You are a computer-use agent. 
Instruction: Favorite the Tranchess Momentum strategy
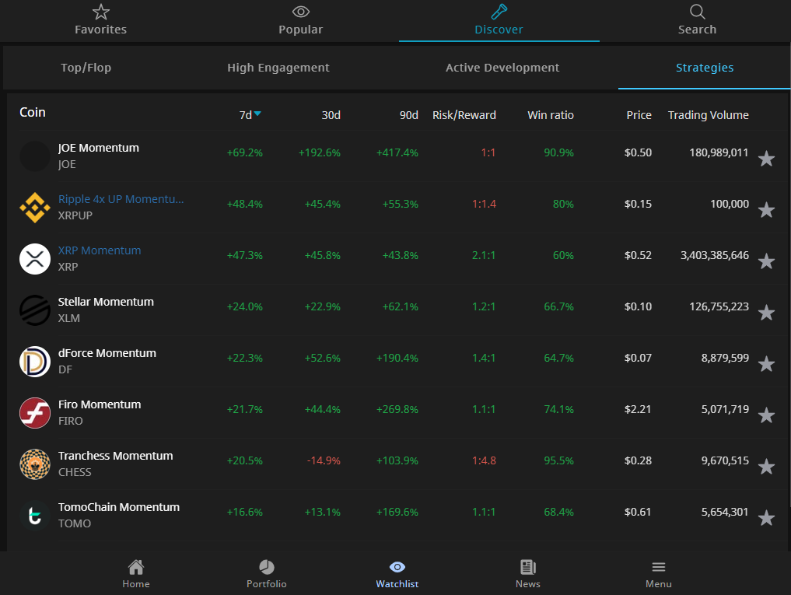(x=766, y=467)
